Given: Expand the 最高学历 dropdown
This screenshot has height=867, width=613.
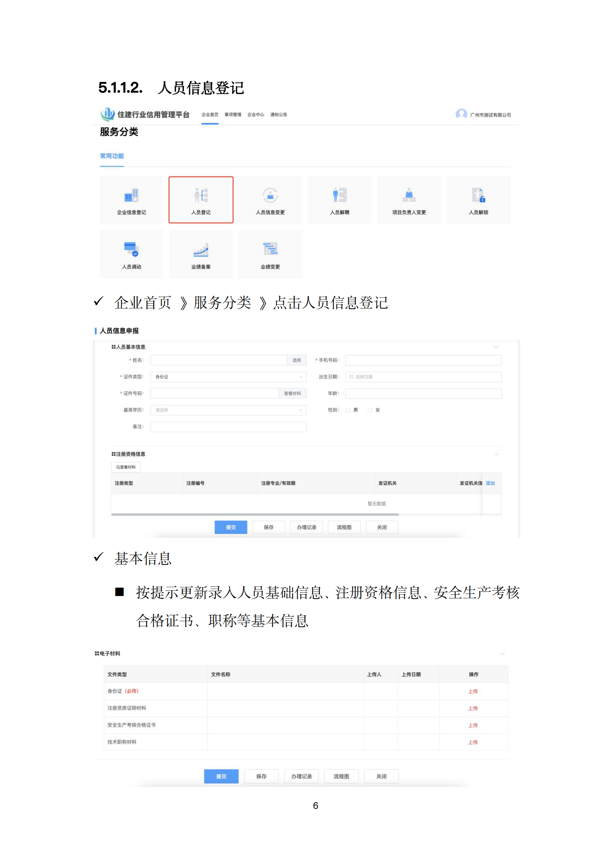Looking at the screenshot, I should [x=228, y=410].
